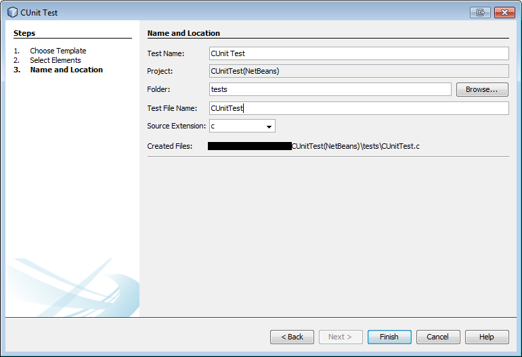Click the read-only Project field
Image resolution: width=522 pixels, height=357 pixels.
(x=359, y=71)
